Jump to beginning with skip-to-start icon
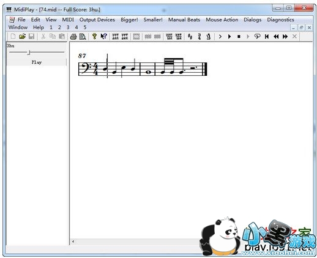This screenshot has width=317, height=258. point(267,37)
